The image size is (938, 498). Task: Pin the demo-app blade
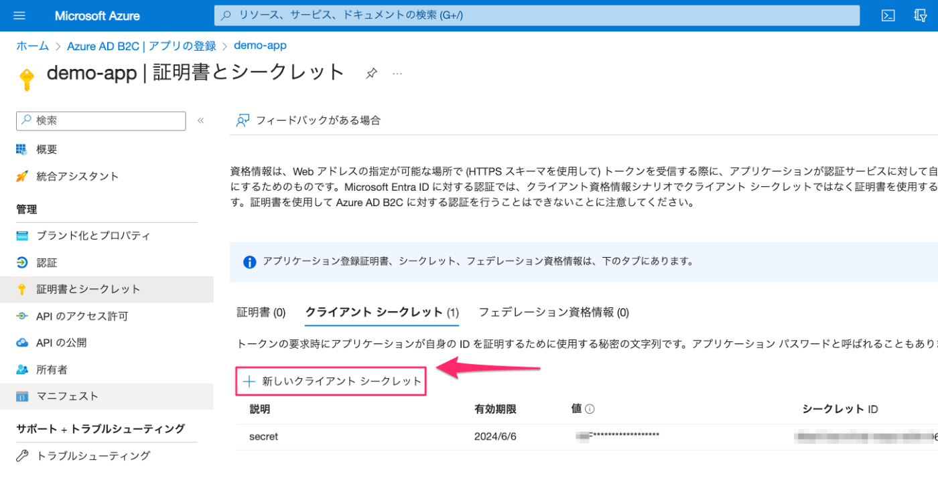coord(371,74)
